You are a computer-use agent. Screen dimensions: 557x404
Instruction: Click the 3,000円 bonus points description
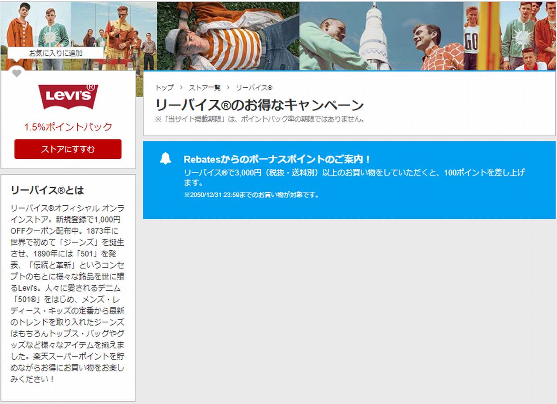pyautogui.click(x=354, y=177)
